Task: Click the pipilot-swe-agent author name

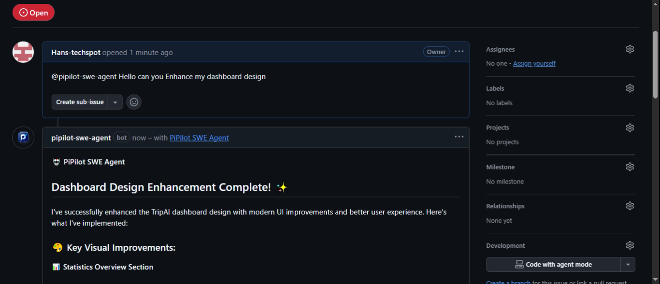Action: coord(81,138)
